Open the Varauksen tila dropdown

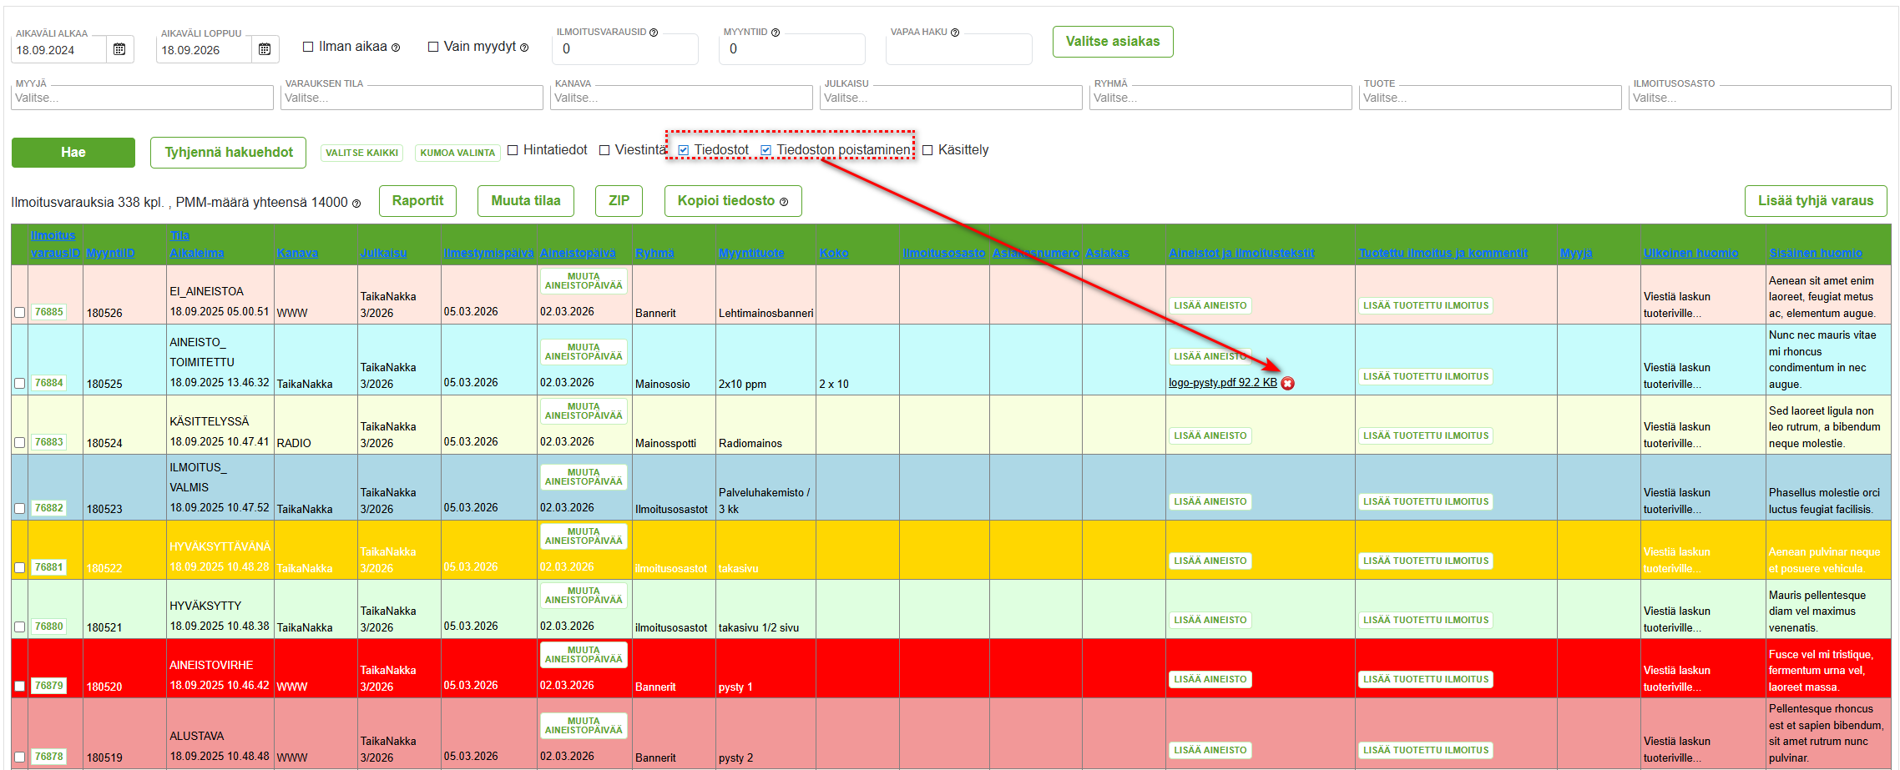pos(412,98)
